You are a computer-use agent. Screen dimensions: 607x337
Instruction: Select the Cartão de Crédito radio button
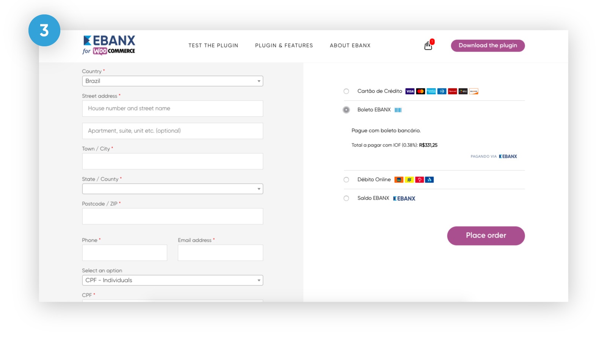pyautogui.click(x=346, y=91)
